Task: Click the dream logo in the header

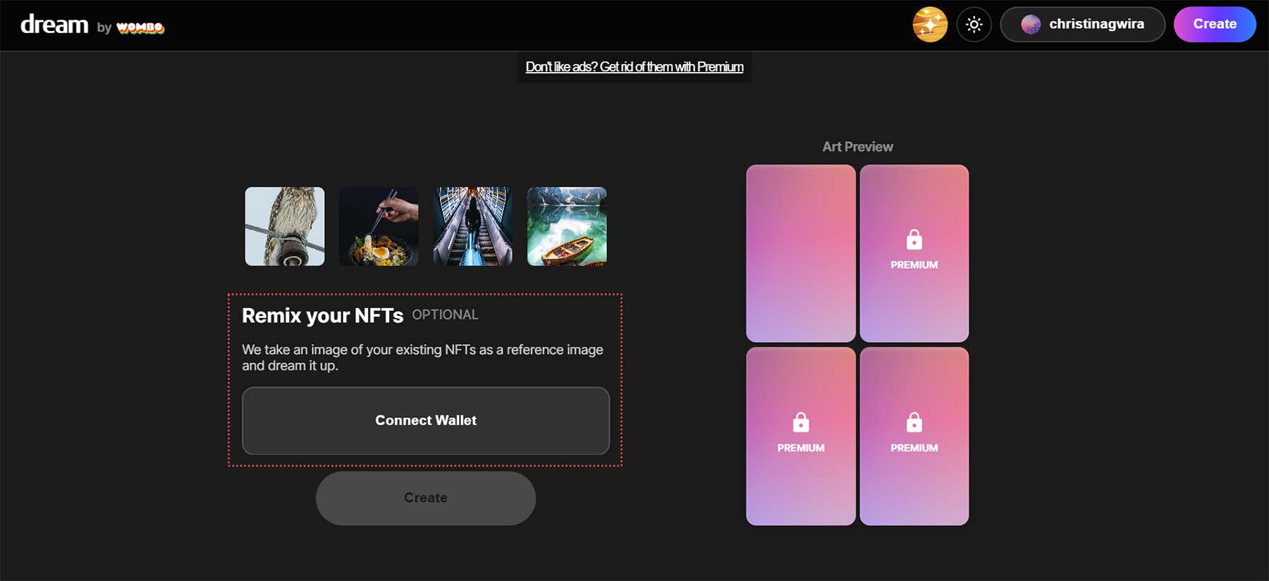Action: point(54,25)
